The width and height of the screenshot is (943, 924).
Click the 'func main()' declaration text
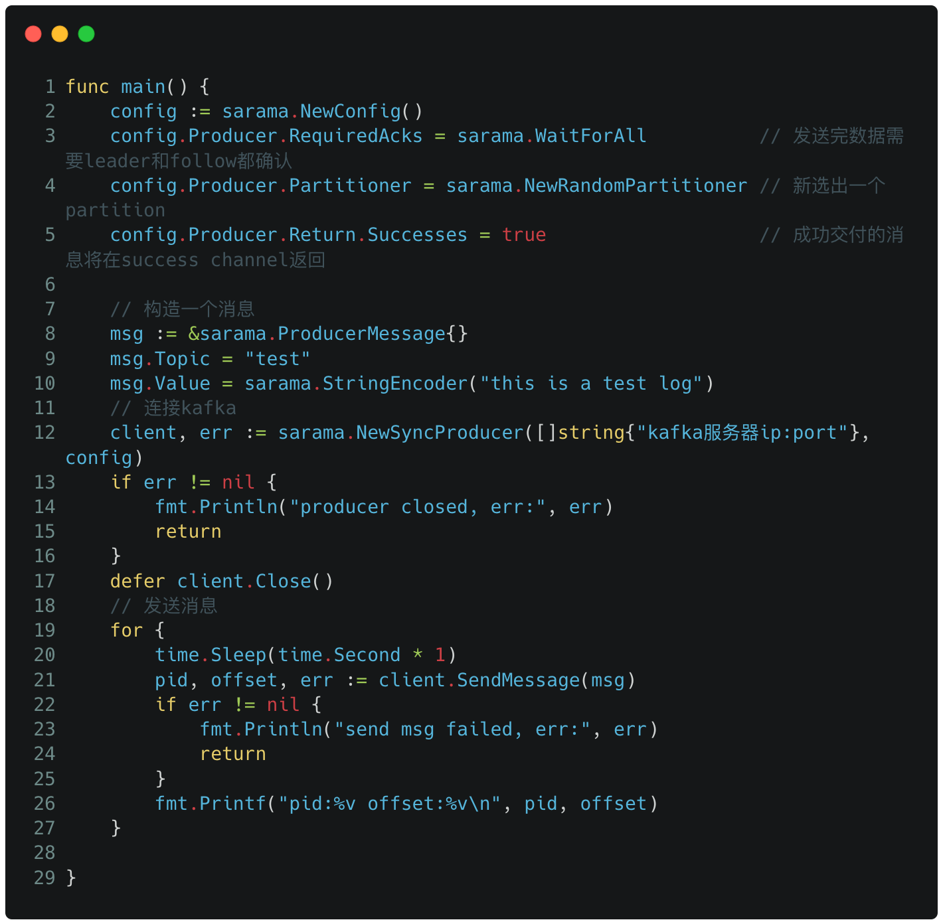pos(127,87)
